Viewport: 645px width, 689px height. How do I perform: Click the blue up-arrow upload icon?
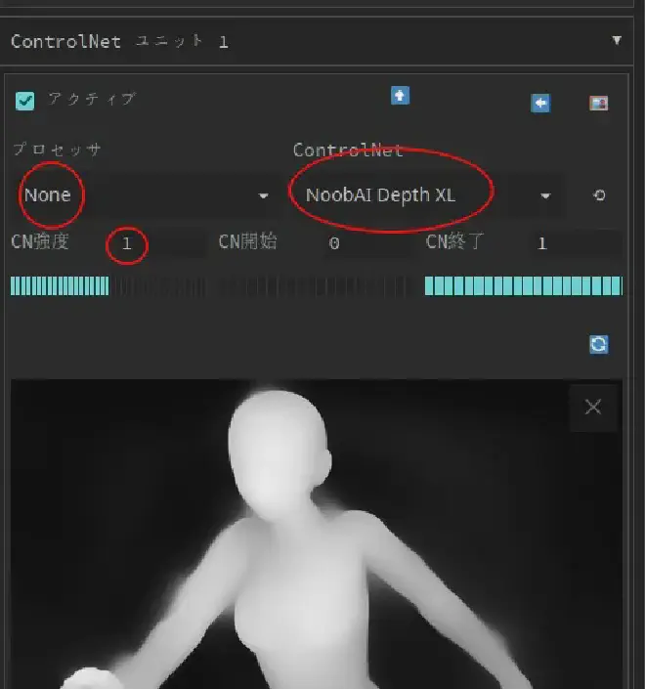coord(400,96)
